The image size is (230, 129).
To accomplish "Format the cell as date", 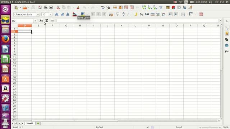I will [152, 14].
